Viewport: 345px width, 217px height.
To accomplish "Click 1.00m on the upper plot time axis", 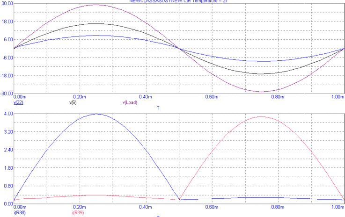I will click(x=338, y=97).
